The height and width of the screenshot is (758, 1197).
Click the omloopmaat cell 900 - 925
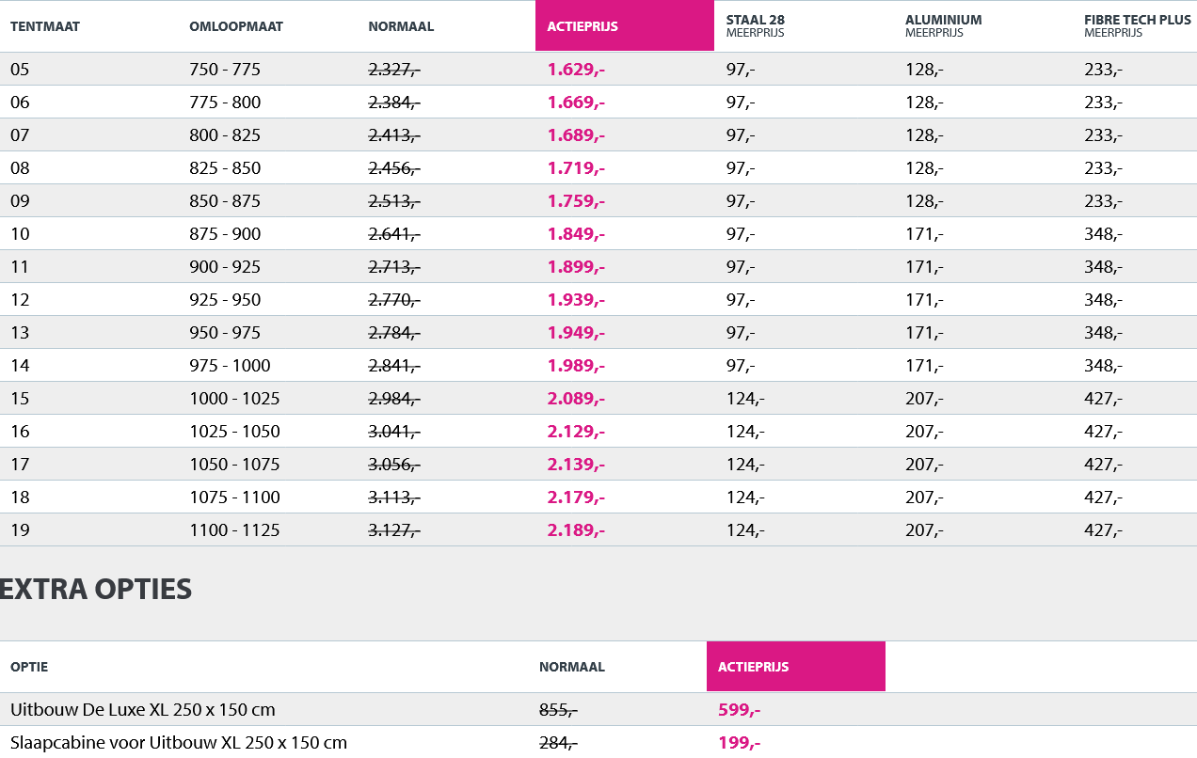coord(225,267)
